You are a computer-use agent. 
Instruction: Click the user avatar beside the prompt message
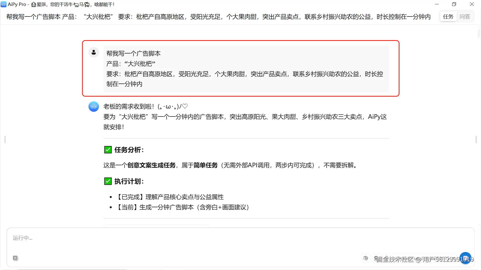tap(94, 52)
